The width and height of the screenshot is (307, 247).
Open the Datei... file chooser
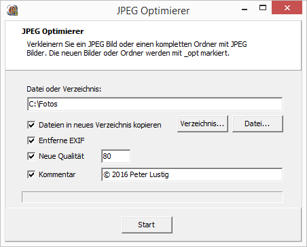tap(257, 123)
